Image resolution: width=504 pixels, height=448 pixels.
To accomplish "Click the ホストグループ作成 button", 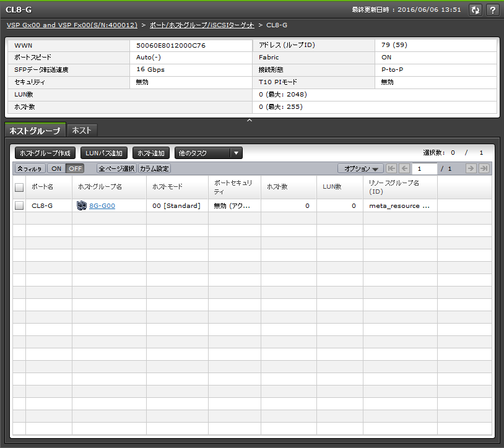I will (x=45, y=153).
